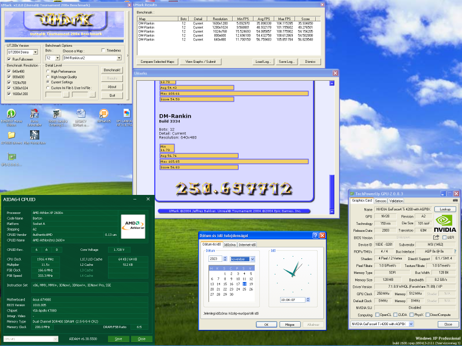Click the NVIDIA logo in GPU-Z
The width and height of the screenshot is (462, 346).
click(x=445, y=223)
